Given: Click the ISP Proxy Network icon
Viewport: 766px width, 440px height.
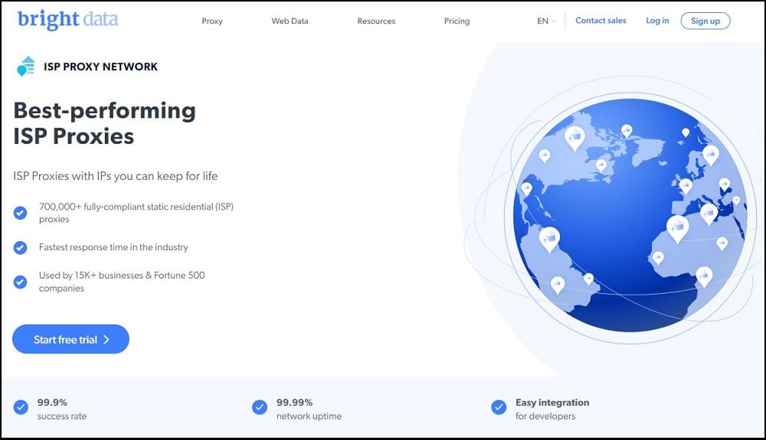Looking at the screenshot, I should pos(26,66).
